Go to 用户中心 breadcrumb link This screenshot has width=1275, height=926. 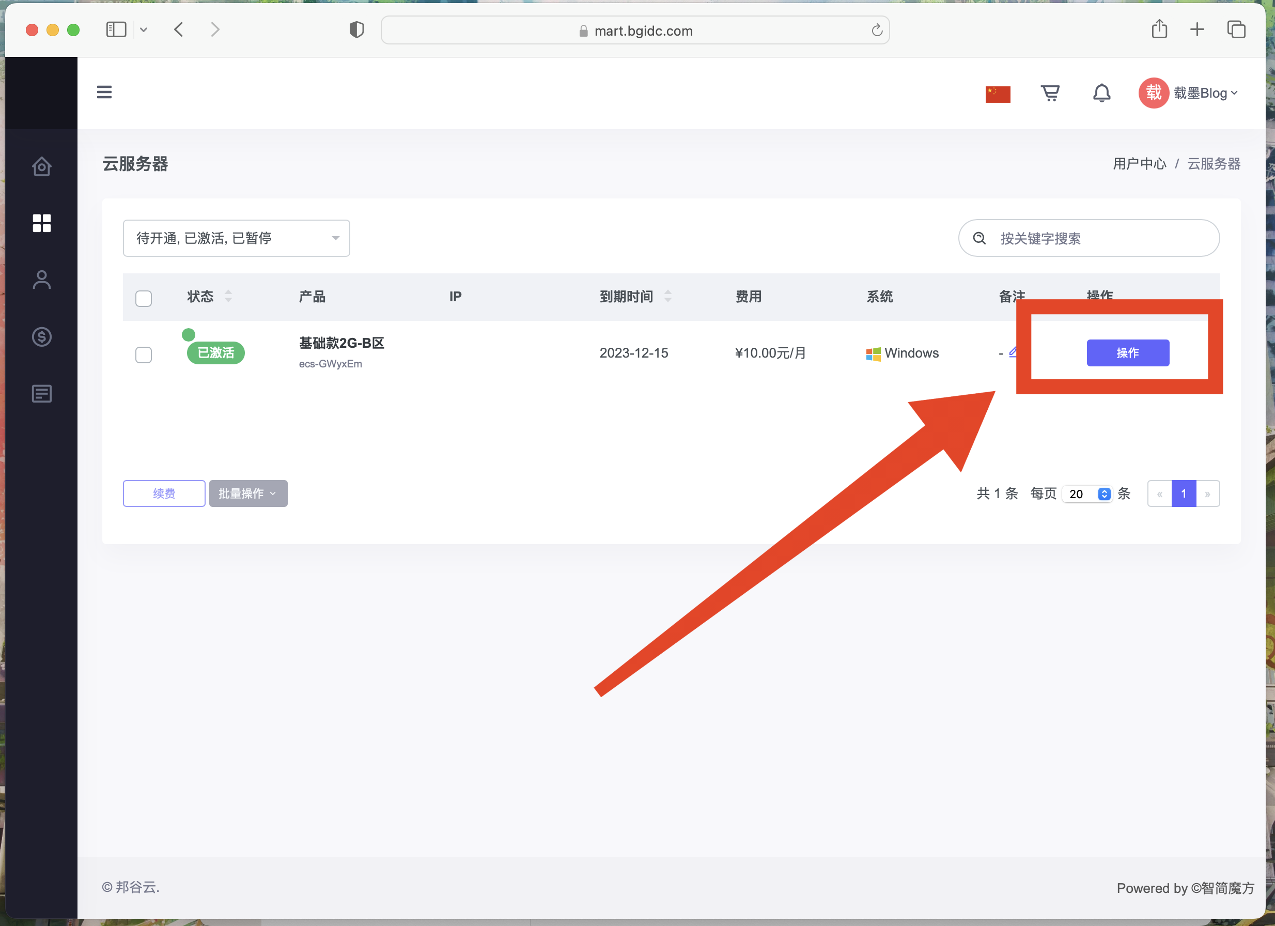coord(1139,164)
